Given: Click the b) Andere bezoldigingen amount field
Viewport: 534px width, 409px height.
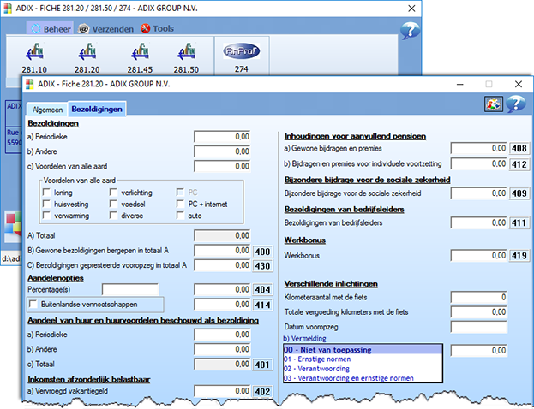Looking at the screenshot, I should click(222, 151).
